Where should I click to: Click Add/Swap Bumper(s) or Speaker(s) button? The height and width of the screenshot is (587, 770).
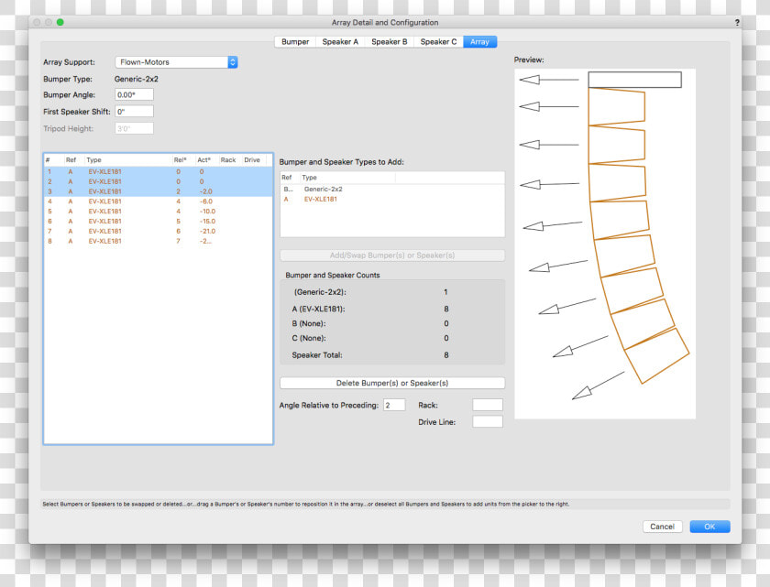pos(392,255)
